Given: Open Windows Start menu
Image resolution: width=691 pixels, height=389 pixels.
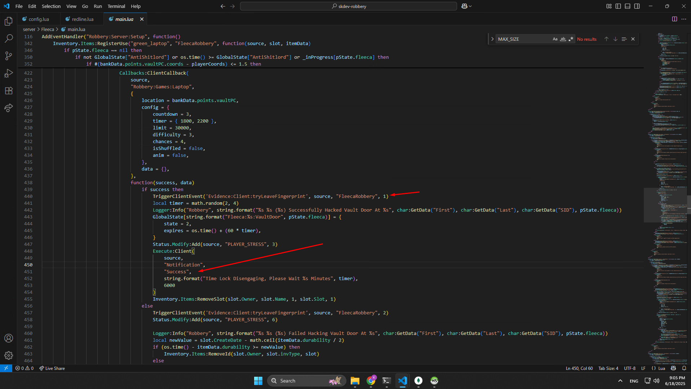Looking at the screenshot, I should coord(258,381).
